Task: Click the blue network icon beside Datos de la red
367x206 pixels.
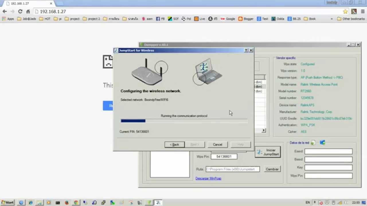Action: pos(322,142)
